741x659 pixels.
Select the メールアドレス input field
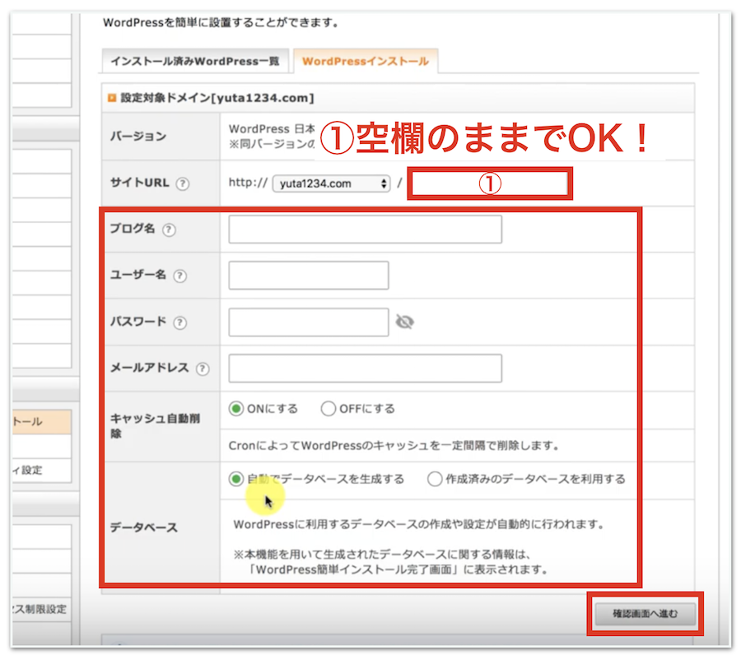pos(365,368)
